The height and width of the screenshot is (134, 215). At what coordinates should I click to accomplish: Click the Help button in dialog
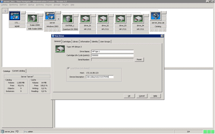[155, 96]
